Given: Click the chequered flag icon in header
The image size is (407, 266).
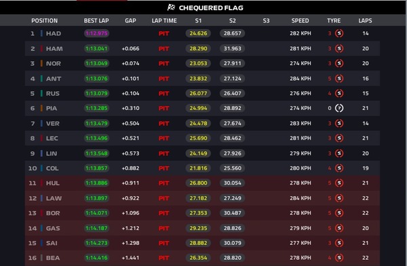Looking at the screenshot, I should [171, 7].
